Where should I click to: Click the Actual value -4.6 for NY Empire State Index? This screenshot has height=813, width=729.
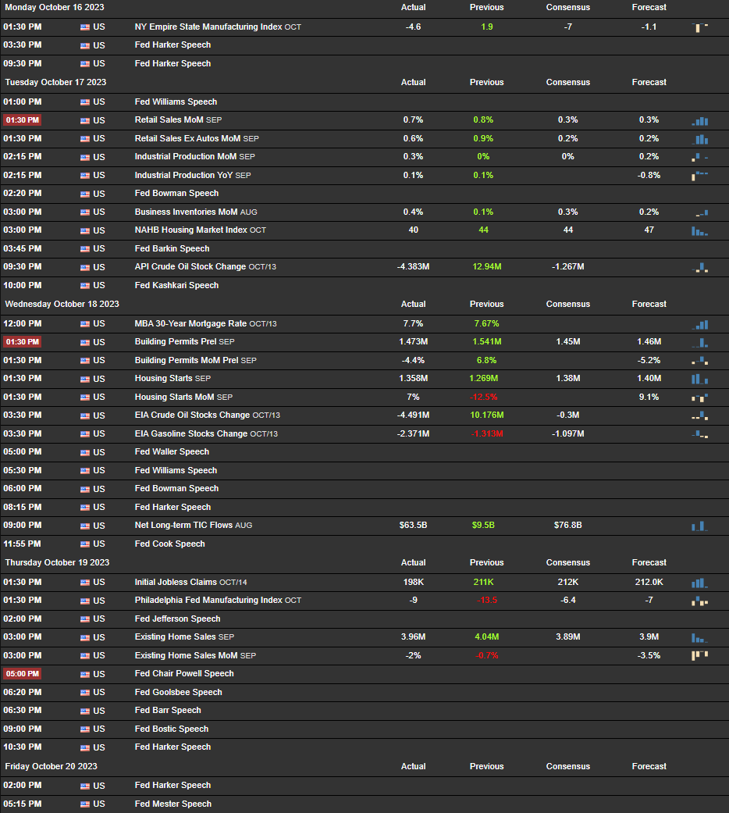(414, 27)
